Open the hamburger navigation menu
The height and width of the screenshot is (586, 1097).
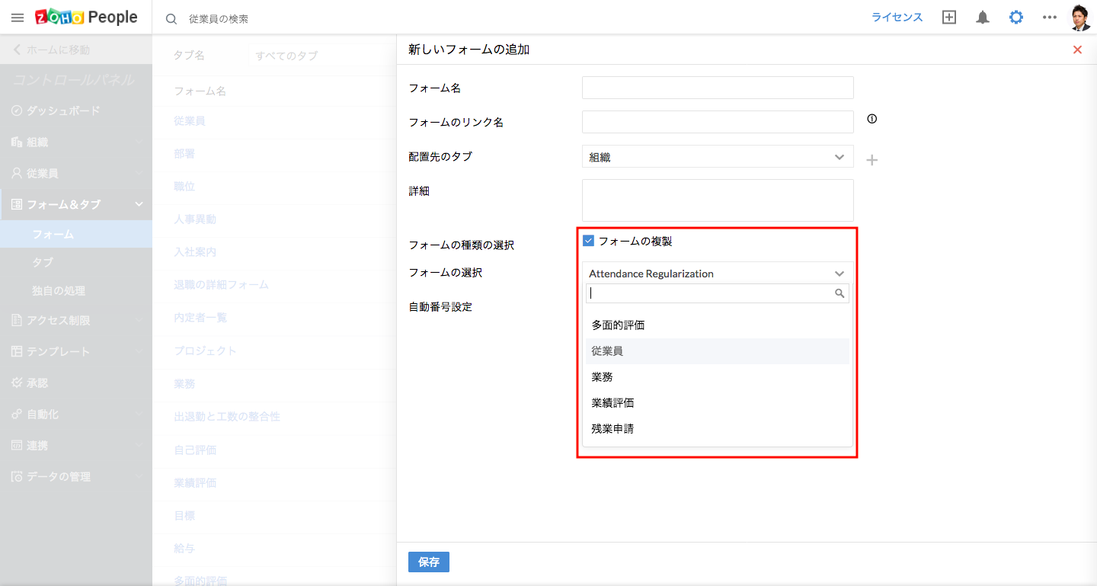pos(17,17)
